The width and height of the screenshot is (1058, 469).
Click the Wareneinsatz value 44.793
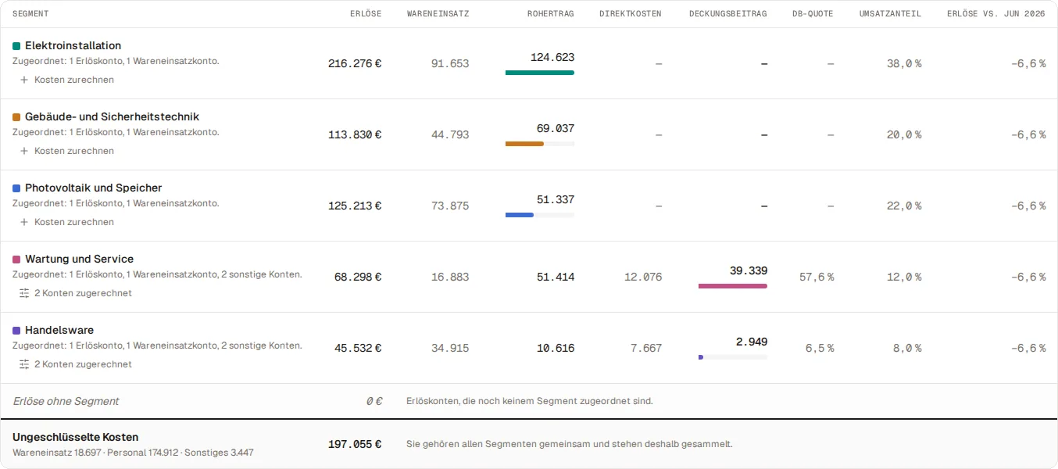coord(450,134)
